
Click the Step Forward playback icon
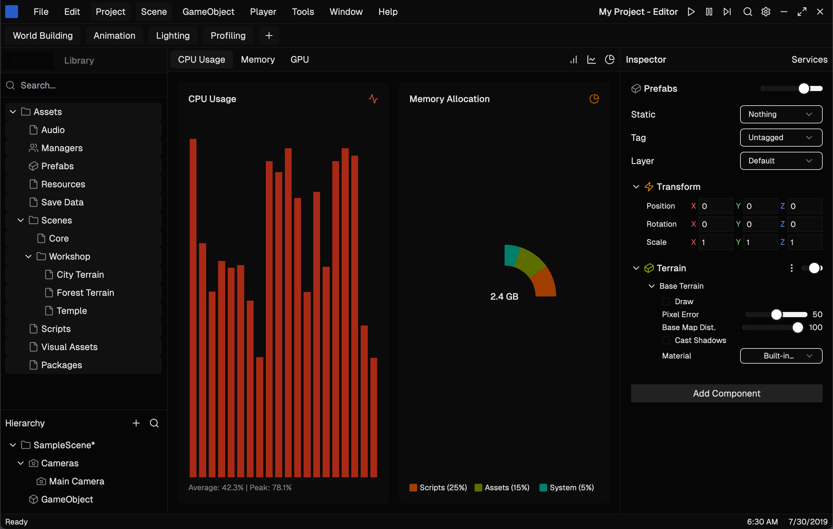(727, 11)
